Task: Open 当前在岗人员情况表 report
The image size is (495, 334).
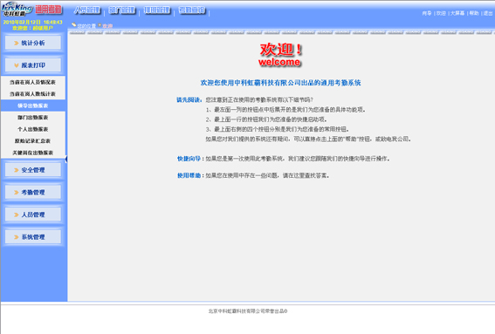Action: 33,82
